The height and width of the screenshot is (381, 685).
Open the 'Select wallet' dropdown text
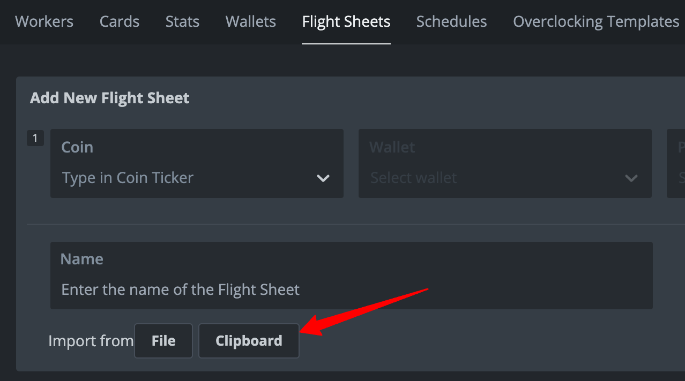click(414, 178)
